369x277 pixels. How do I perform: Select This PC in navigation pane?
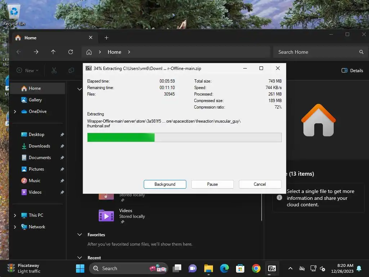click(x=36, y=215)
